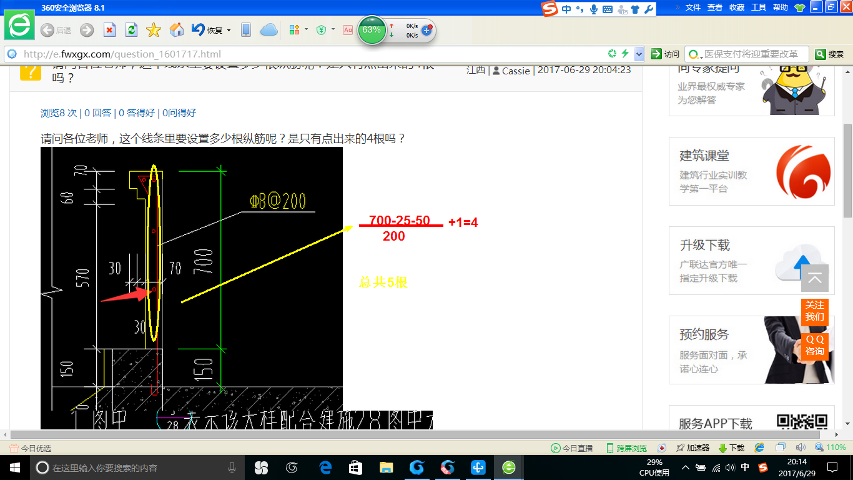Click the Sogou microphone voice input
This screenshot has height=480, width=853.
pos(593,9)
